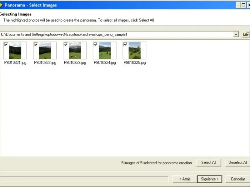Click the P8010324.jpg file name
Viewport: 250px width, 187px height.
105,63
